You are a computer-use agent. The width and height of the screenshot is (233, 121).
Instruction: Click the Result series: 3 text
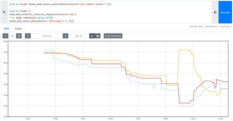(226, 27)
